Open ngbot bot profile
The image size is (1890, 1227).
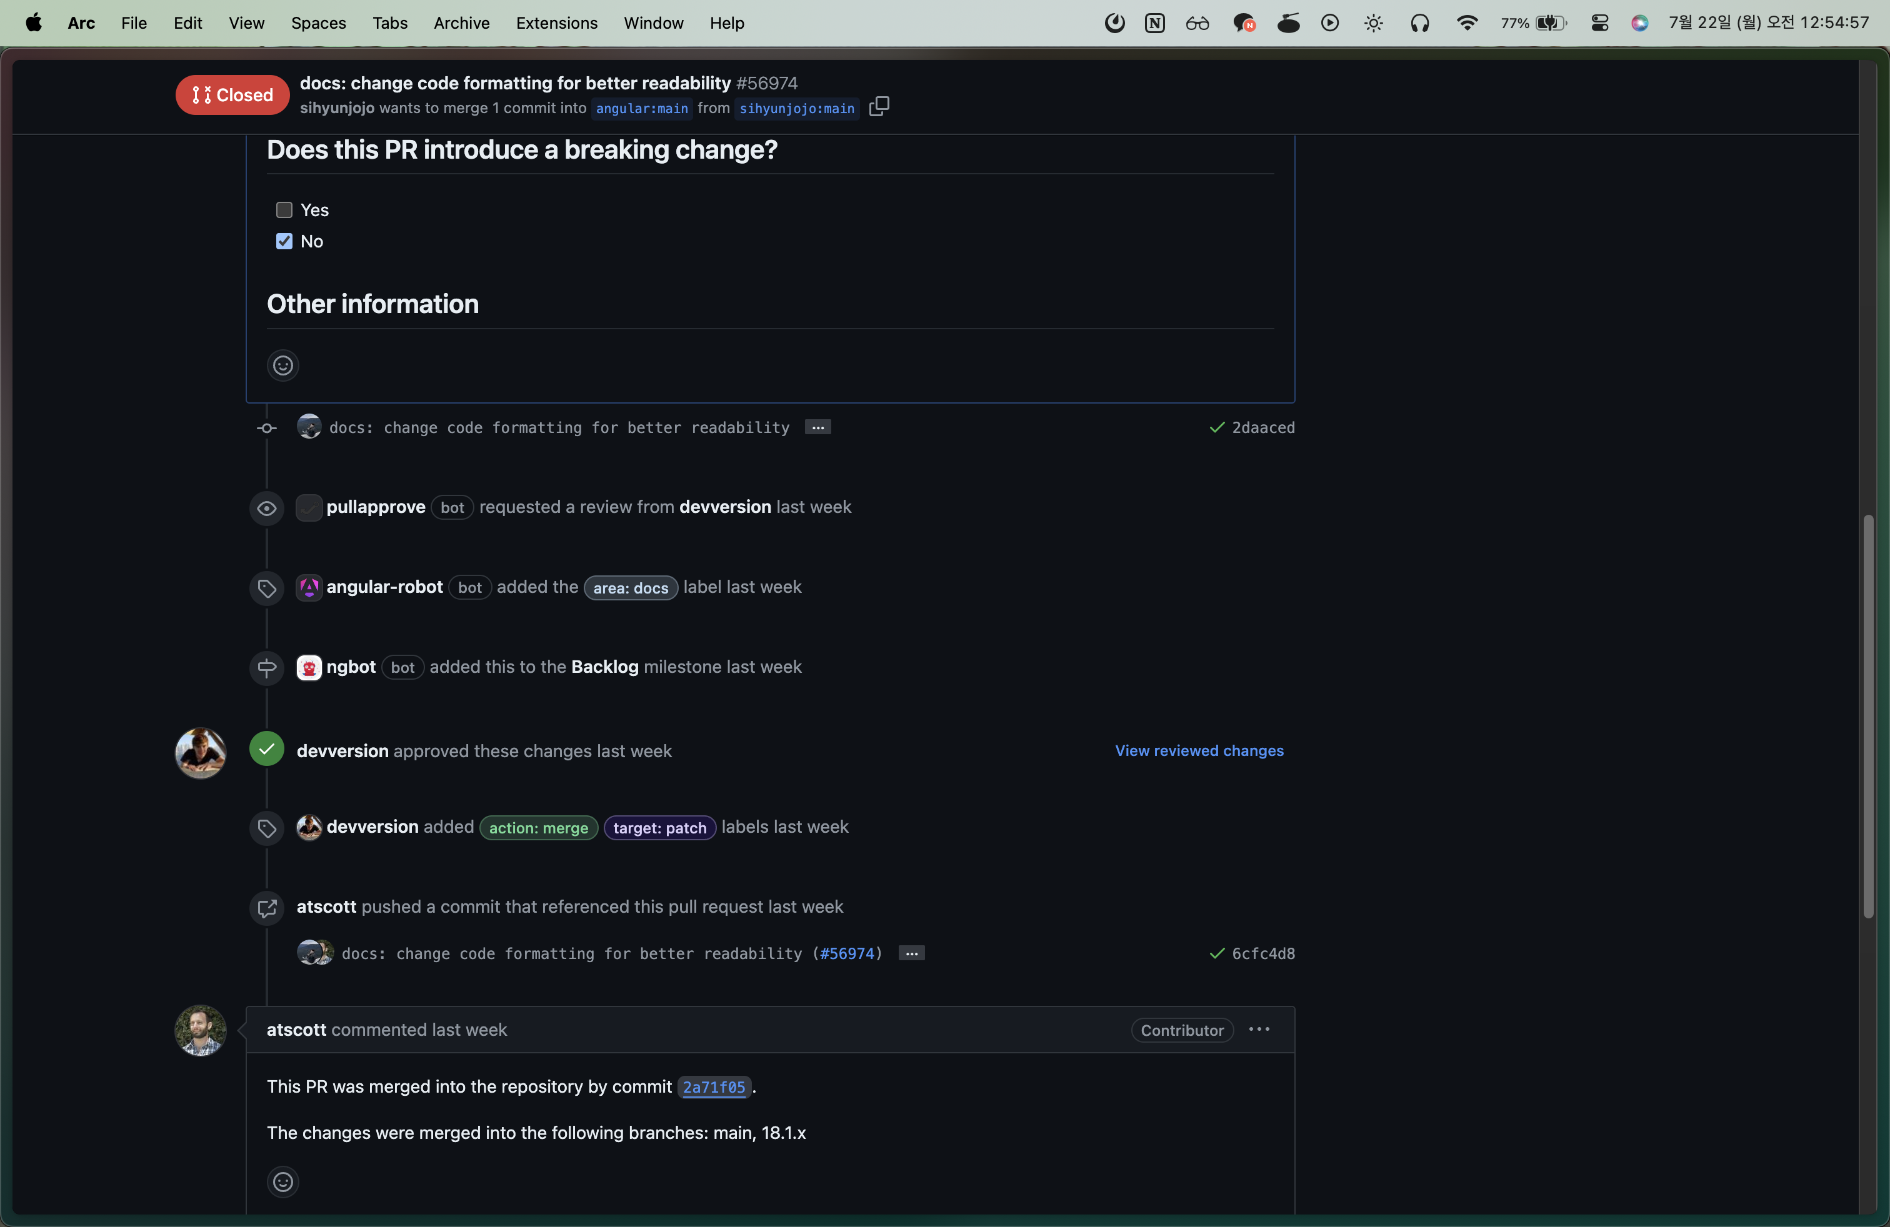pos(351,667)
